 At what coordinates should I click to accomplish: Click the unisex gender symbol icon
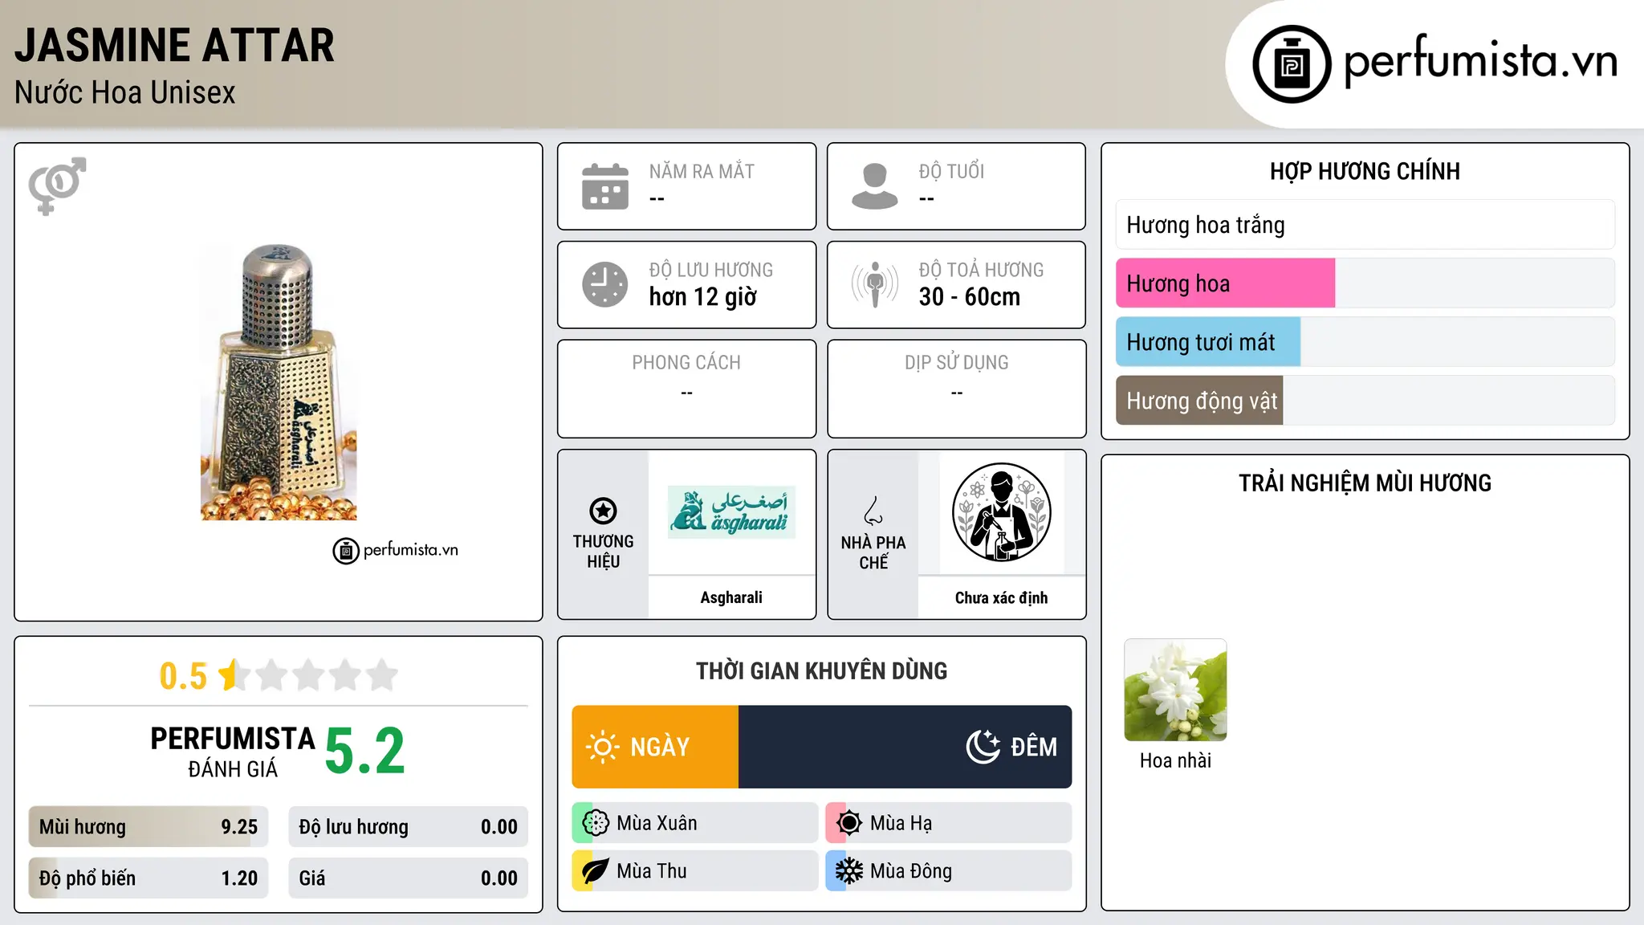(57, 185)
